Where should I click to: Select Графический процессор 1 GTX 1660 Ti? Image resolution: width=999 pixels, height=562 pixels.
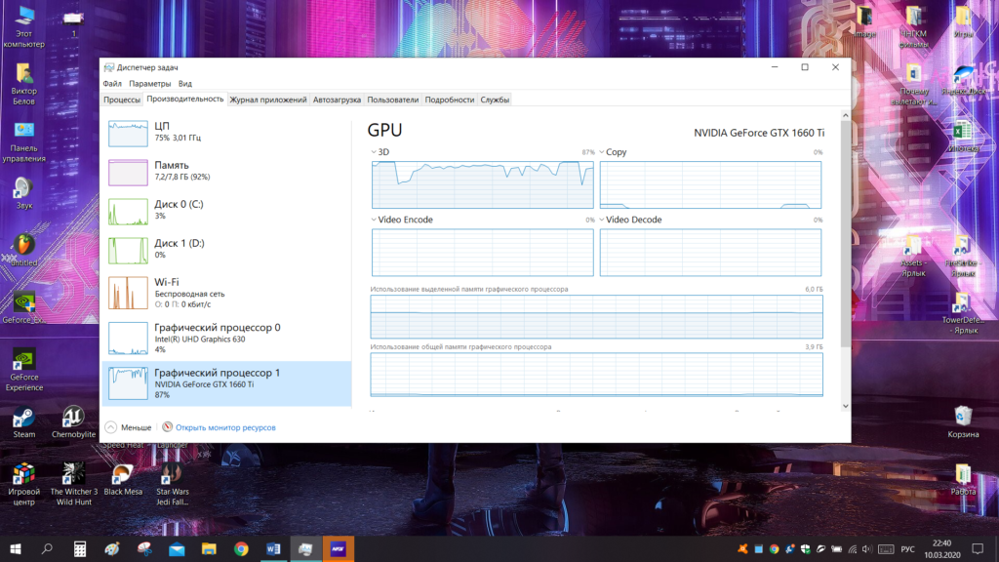226,383
